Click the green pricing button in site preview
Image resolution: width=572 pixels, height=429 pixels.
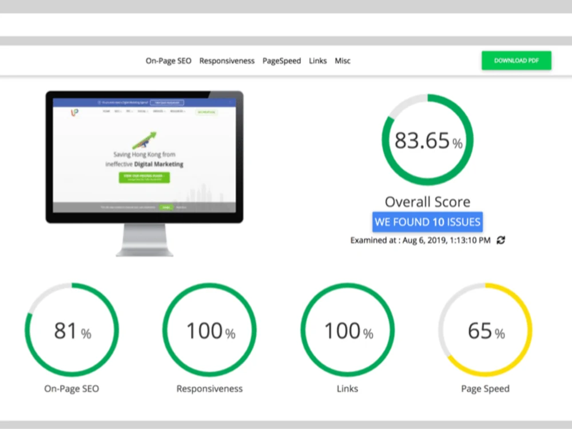pyautogui.click(x=144, y=177)
